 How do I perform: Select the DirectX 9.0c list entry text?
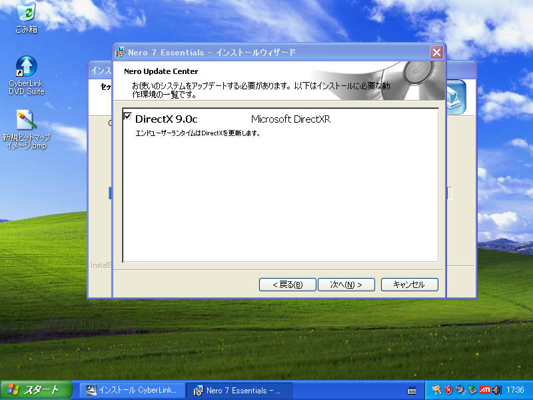(x=166, y=119)
